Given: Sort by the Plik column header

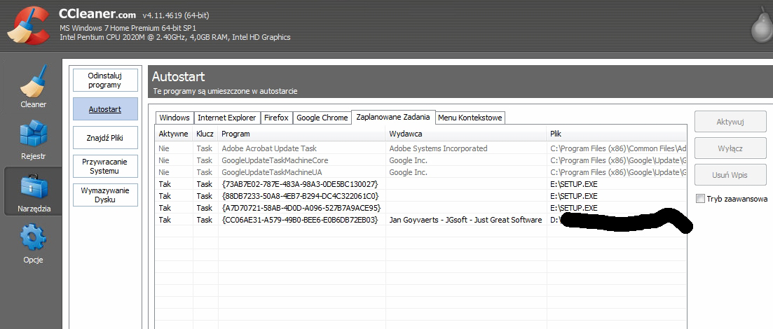Looking at the screenshot, I should coord(617,134).
